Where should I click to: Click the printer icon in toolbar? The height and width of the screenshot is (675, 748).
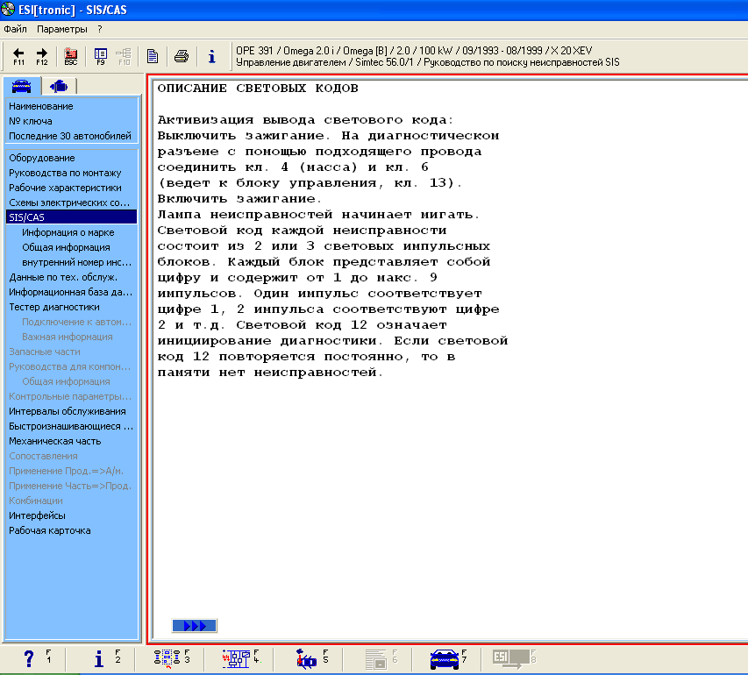pyautogui.click(x=182, y=56)
